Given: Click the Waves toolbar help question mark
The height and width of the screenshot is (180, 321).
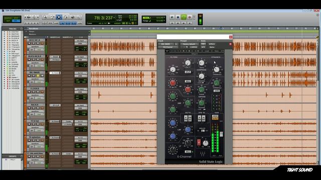Looking at the screenshot, I should 223,51.
